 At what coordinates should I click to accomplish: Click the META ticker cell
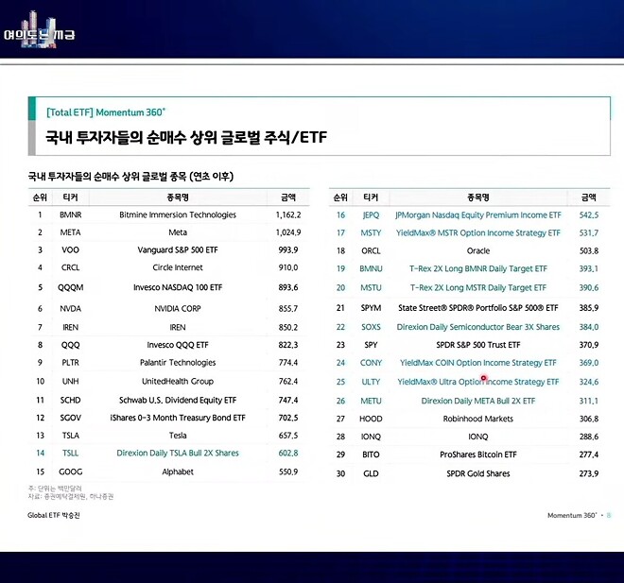[x=71, y=232]
